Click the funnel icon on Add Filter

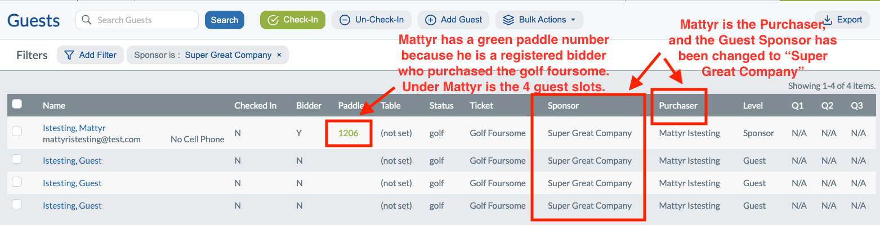[x=69, y=55]
